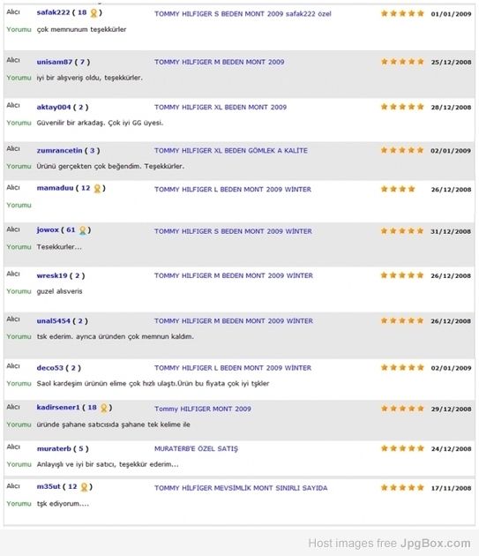Open the 'Tommy HILFIGER MONT 2009' listing
This screenshot has width=479, height=556.
coord(202,409)
